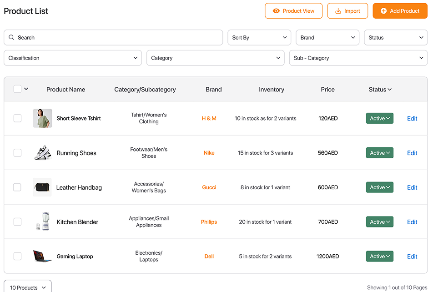The image size is (428, 292).
Task: Expand the Classification filter dropdown
Action: (x=73, y=58)
